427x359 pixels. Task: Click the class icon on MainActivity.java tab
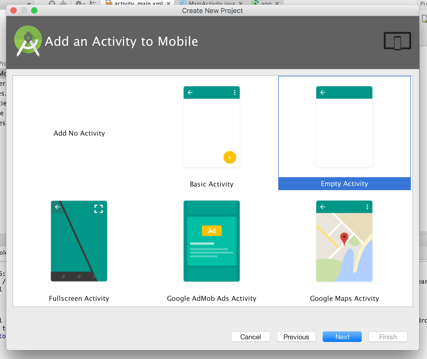pos(183,3)
